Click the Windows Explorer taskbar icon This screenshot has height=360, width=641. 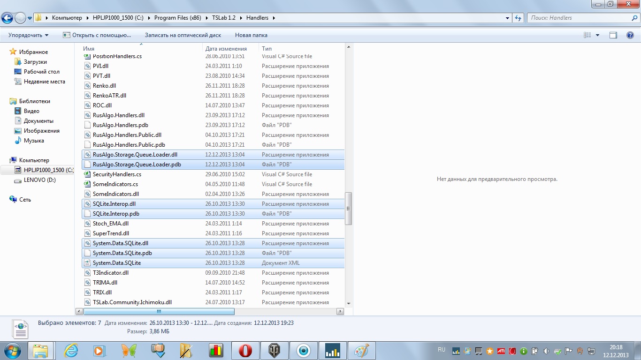pos(41,351)
